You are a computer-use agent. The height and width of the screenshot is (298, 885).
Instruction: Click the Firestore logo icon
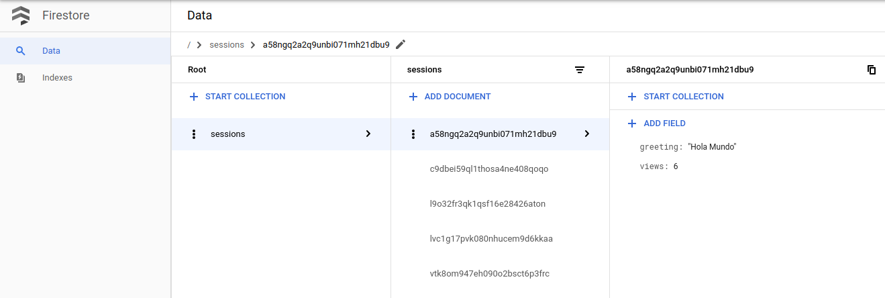click(21, 15)
